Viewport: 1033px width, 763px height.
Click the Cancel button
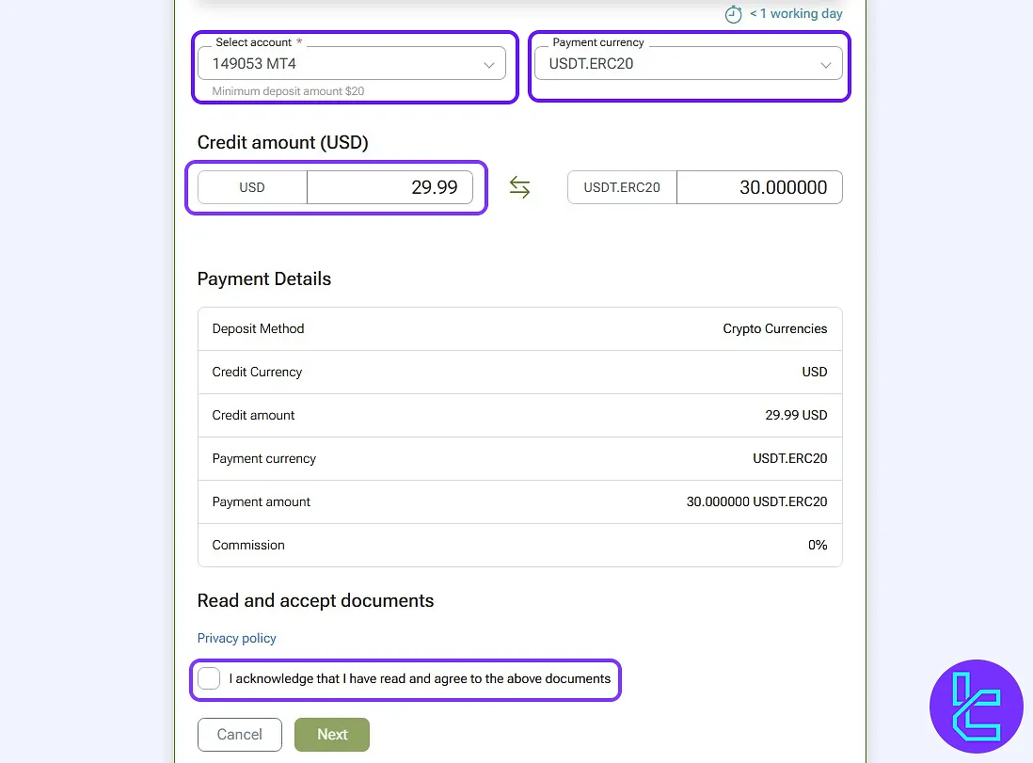pos(240,735)
